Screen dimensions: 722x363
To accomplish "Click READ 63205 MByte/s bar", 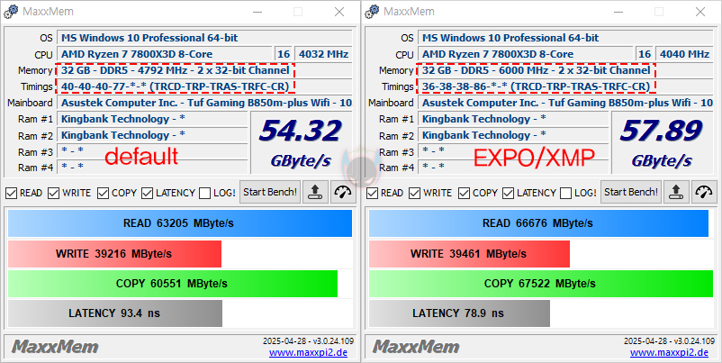I will point(180,223).
